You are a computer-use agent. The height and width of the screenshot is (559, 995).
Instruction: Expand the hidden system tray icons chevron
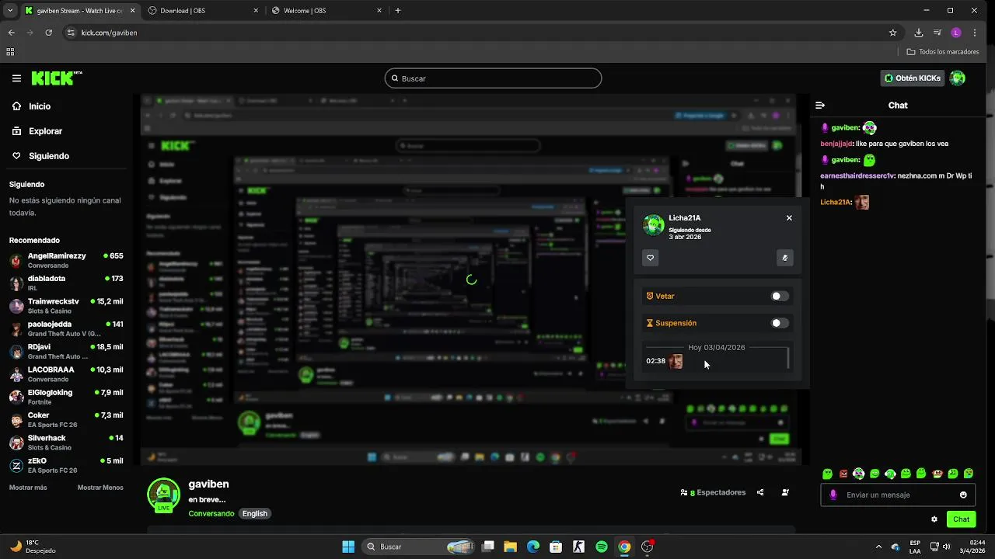pyautogui.click(x=878, y=547)
